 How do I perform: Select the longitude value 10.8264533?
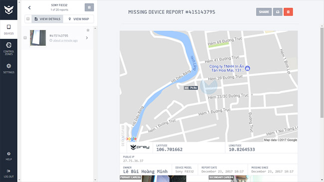tap(242, 150)
